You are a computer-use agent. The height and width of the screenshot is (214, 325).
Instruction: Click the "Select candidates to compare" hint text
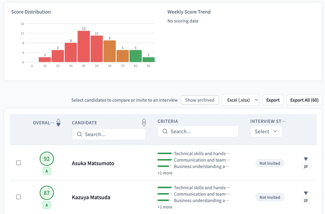point(125,100)
